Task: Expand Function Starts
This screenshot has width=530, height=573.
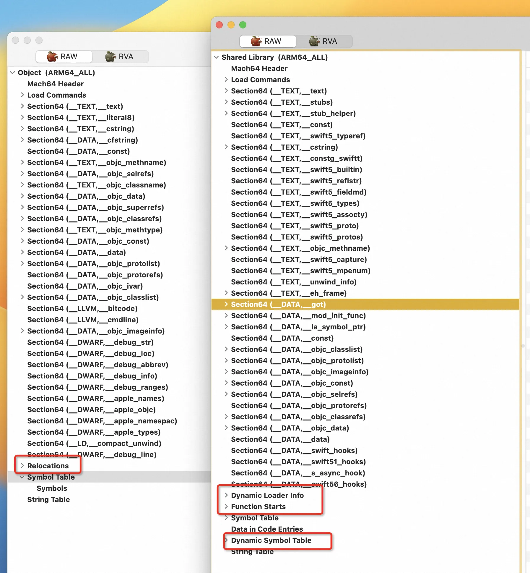Action: pyautogui.click(x=226, y=506)
